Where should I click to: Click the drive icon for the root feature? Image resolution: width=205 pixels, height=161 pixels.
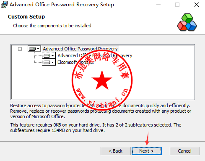(x=32, y=49)
